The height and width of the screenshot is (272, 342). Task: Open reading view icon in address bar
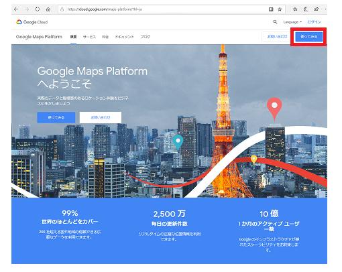(271, 9)
